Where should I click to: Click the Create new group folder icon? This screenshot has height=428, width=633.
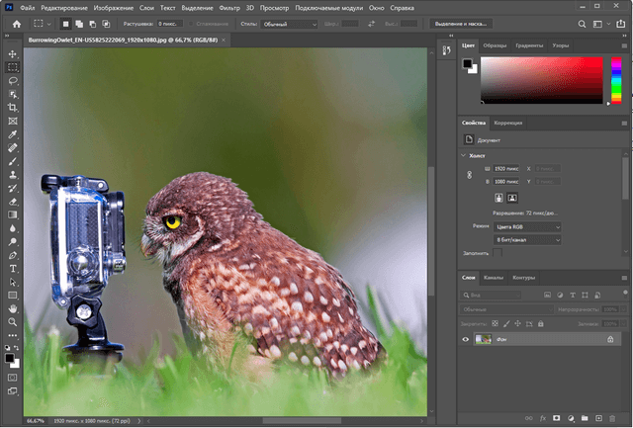[585, 418]
